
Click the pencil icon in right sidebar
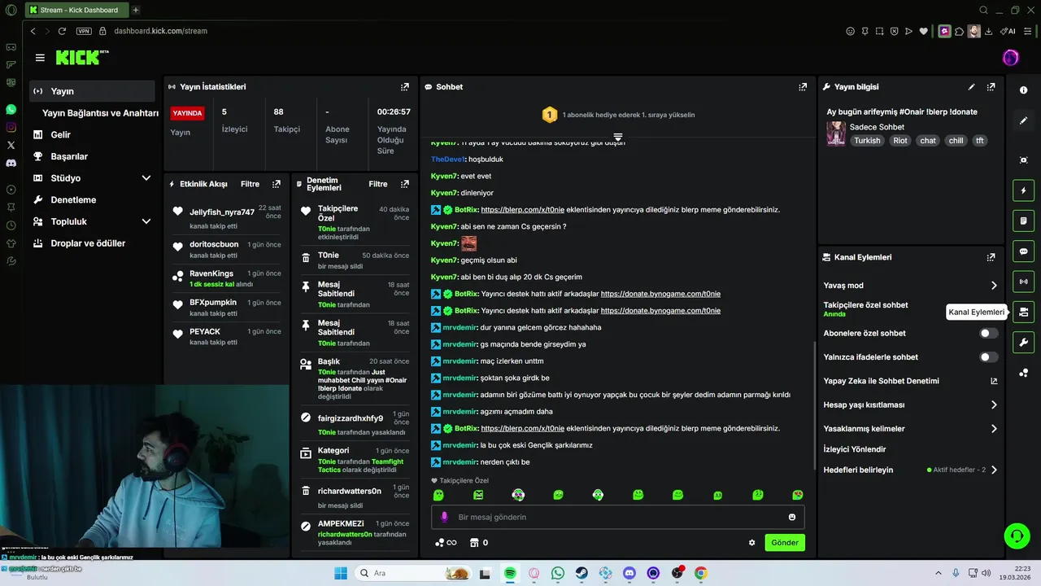click(1024, 120)
